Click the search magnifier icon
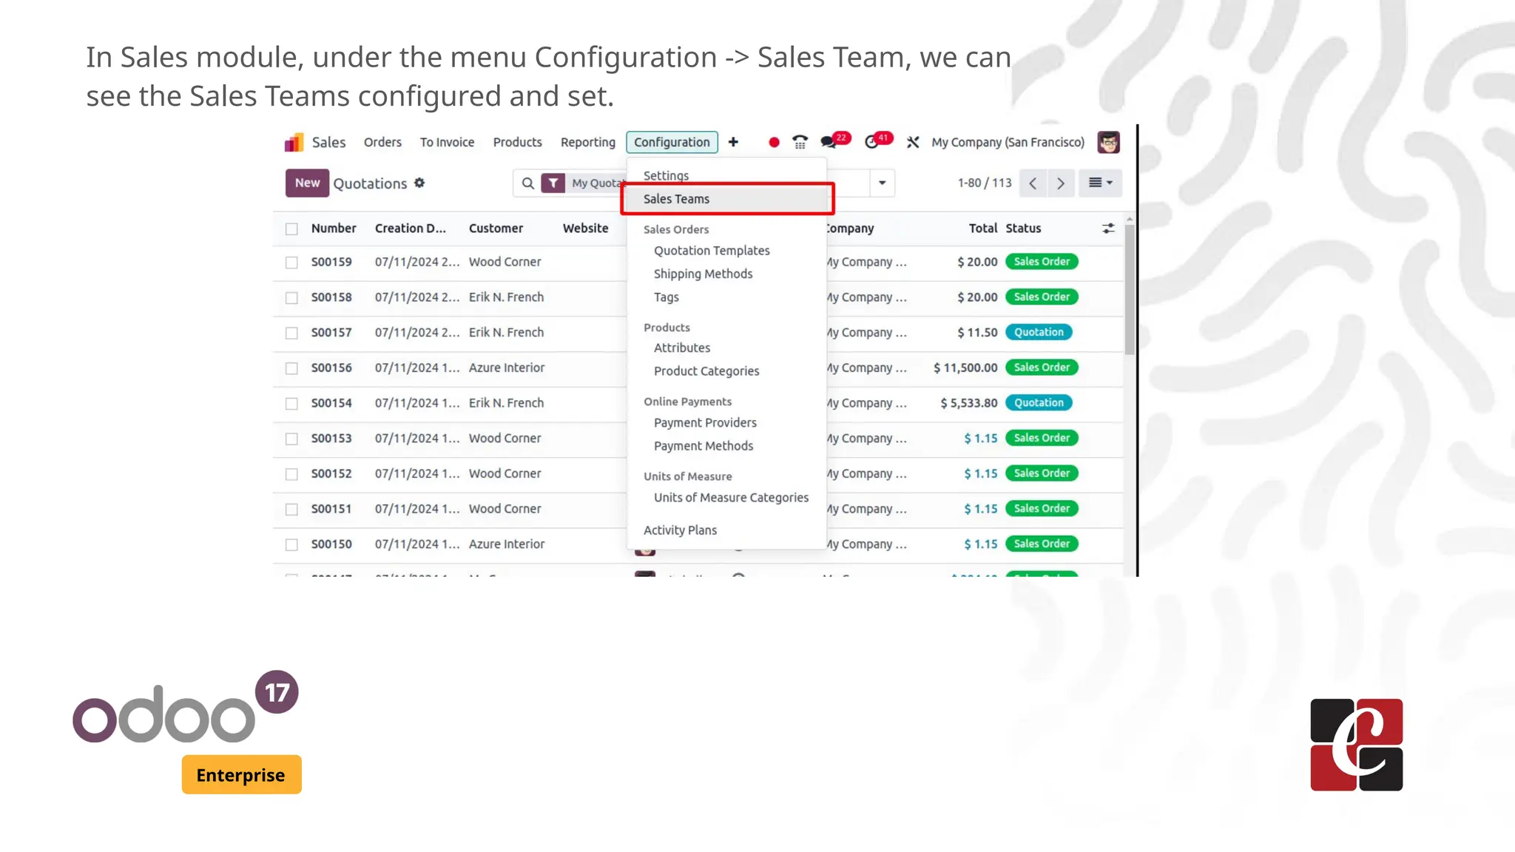Screen dimensions: 1515x852 [527, 183]
